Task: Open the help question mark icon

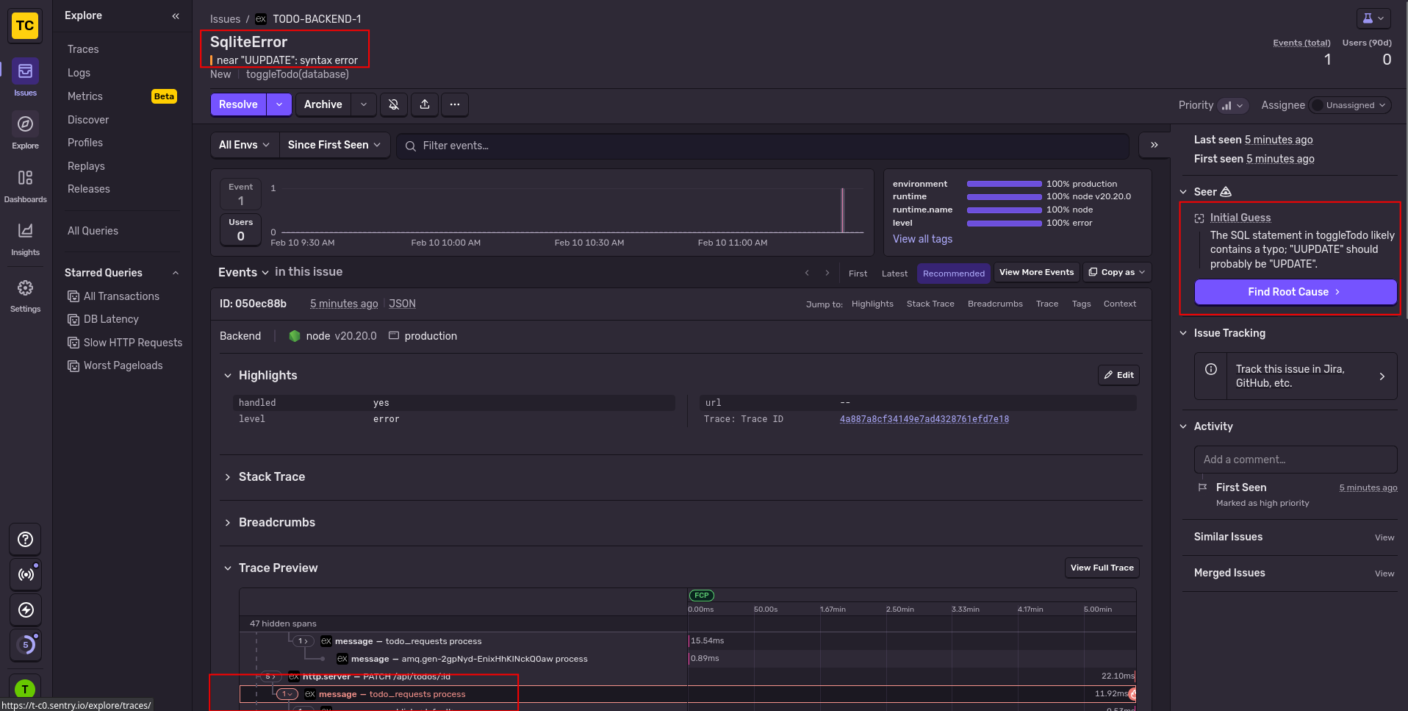Action: pos(25,540)
